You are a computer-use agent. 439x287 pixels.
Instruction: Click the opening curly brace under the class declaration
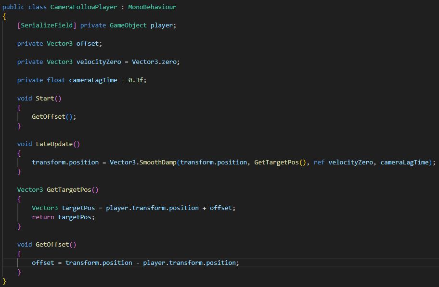pyautogui.click(x=4, y=16)
